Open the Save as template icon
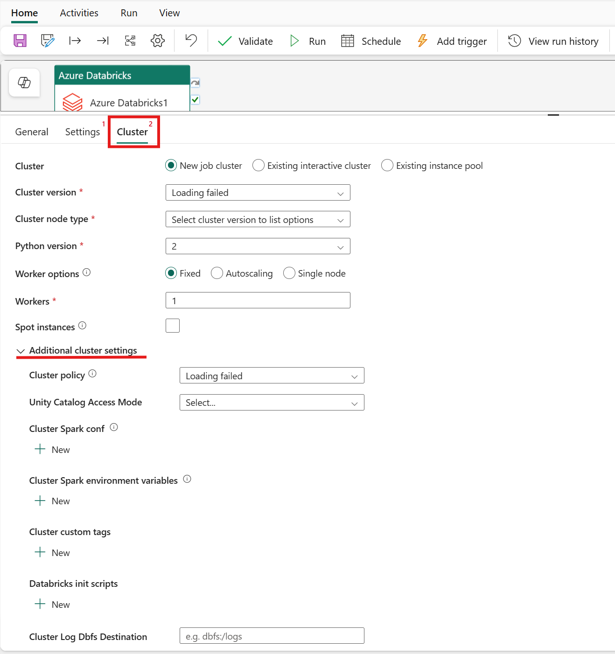Screen dimensions: 615x654 [x=47, y=41]
